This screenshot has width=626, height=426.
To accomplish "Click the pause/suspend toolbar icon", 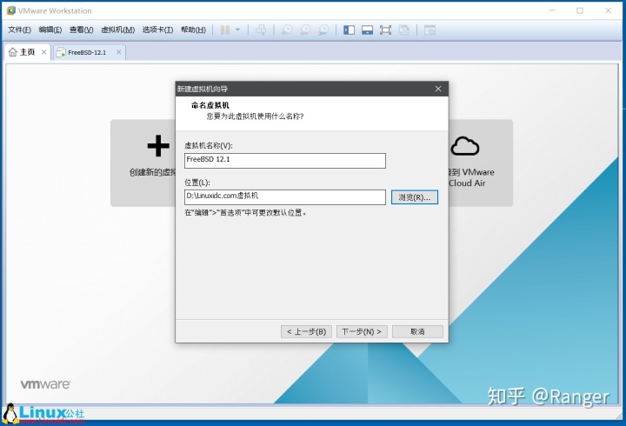I will pyautogui.click(x=225, y=30).
